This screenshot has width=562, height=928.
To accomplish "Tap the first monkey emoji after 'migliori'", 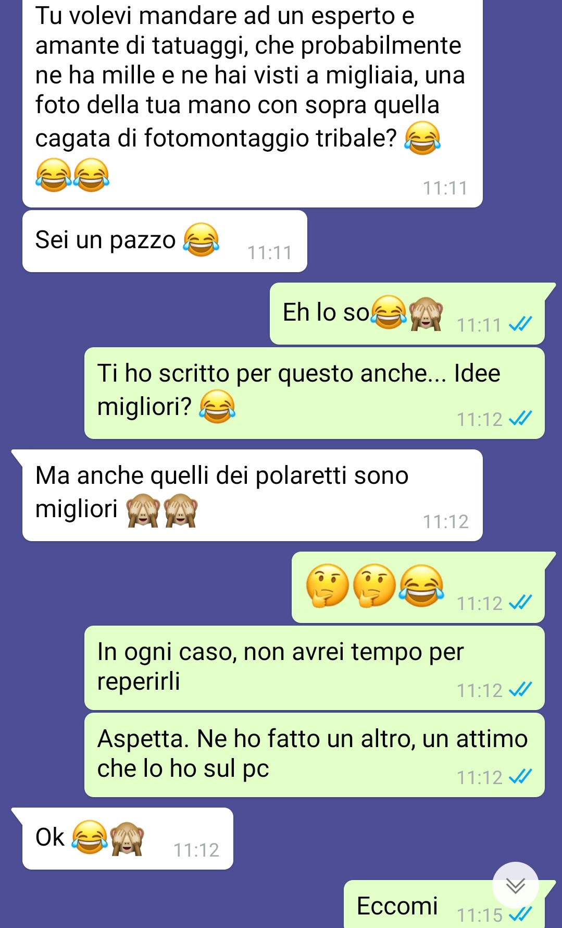I will point(143,510).
